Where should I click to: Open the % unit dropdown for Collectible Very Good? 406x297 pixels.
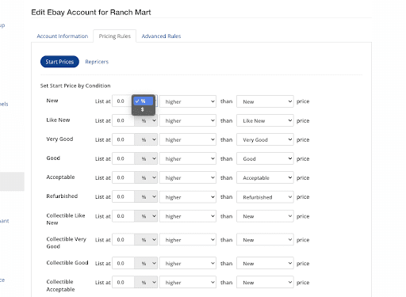coord(146,240)
